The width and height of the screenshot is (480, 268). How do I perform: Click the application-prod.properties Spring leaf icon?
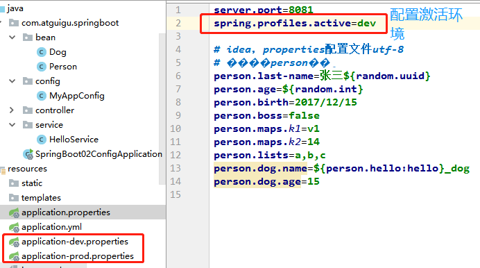[14, 256]
